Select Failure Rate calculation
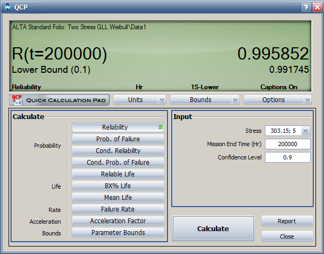This screenshot has width=324, height=254. tap(118, 209)
